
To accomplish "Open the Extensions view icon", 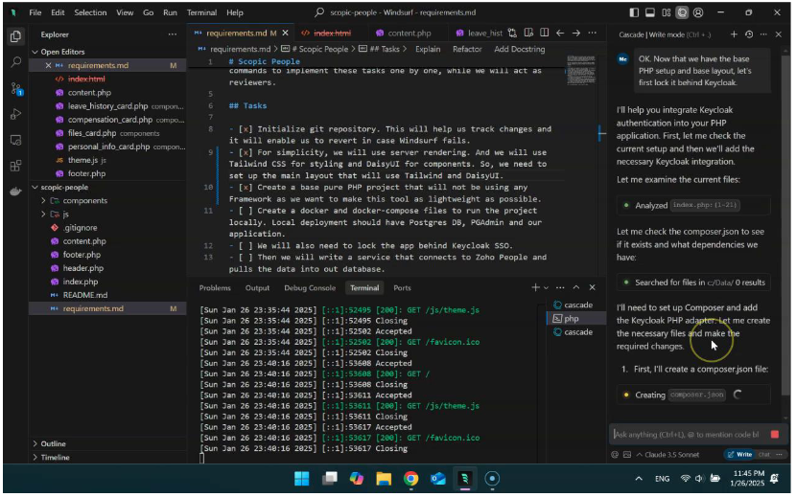I will (x=15, y=166).
